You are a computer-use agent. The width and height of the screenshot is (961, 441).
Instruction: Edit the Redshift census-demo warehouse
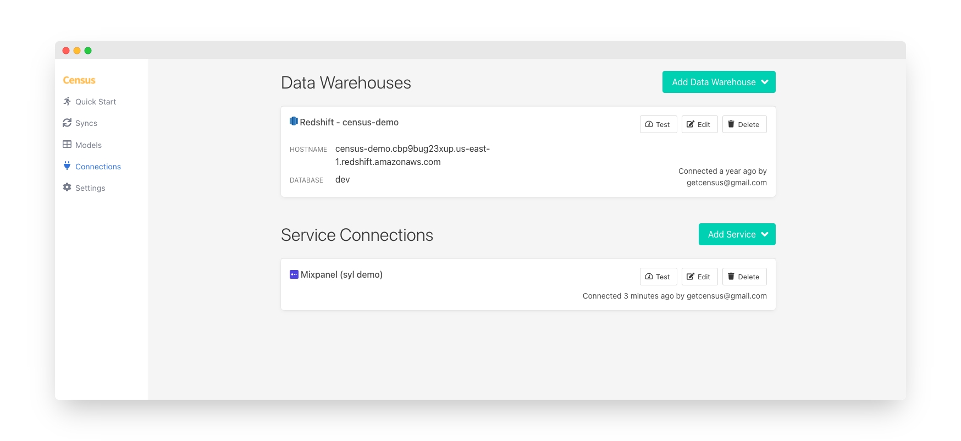700,124
